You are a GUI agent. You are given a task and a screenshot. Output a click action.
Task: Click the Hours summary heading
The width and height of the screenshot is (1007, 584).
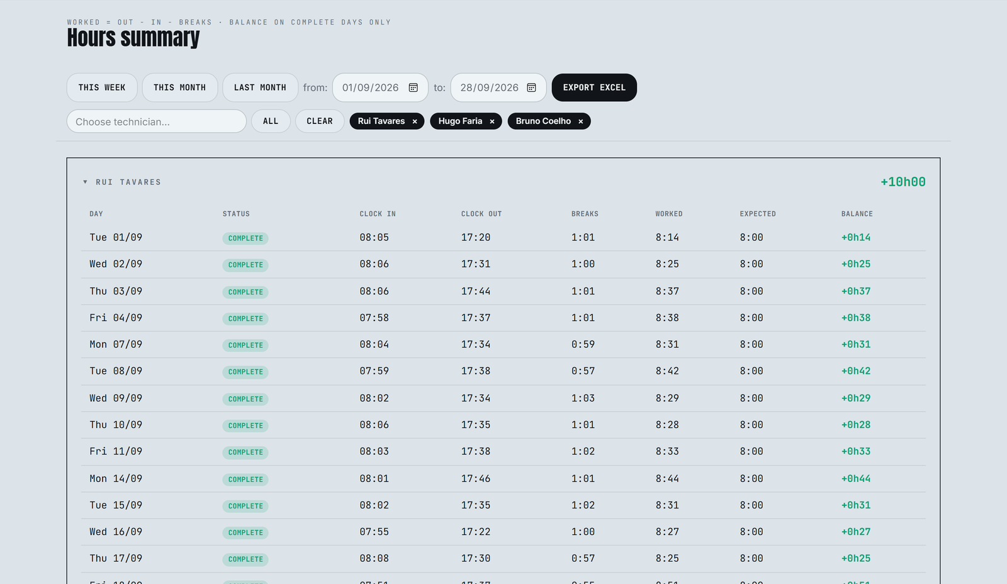coord(133,38)
